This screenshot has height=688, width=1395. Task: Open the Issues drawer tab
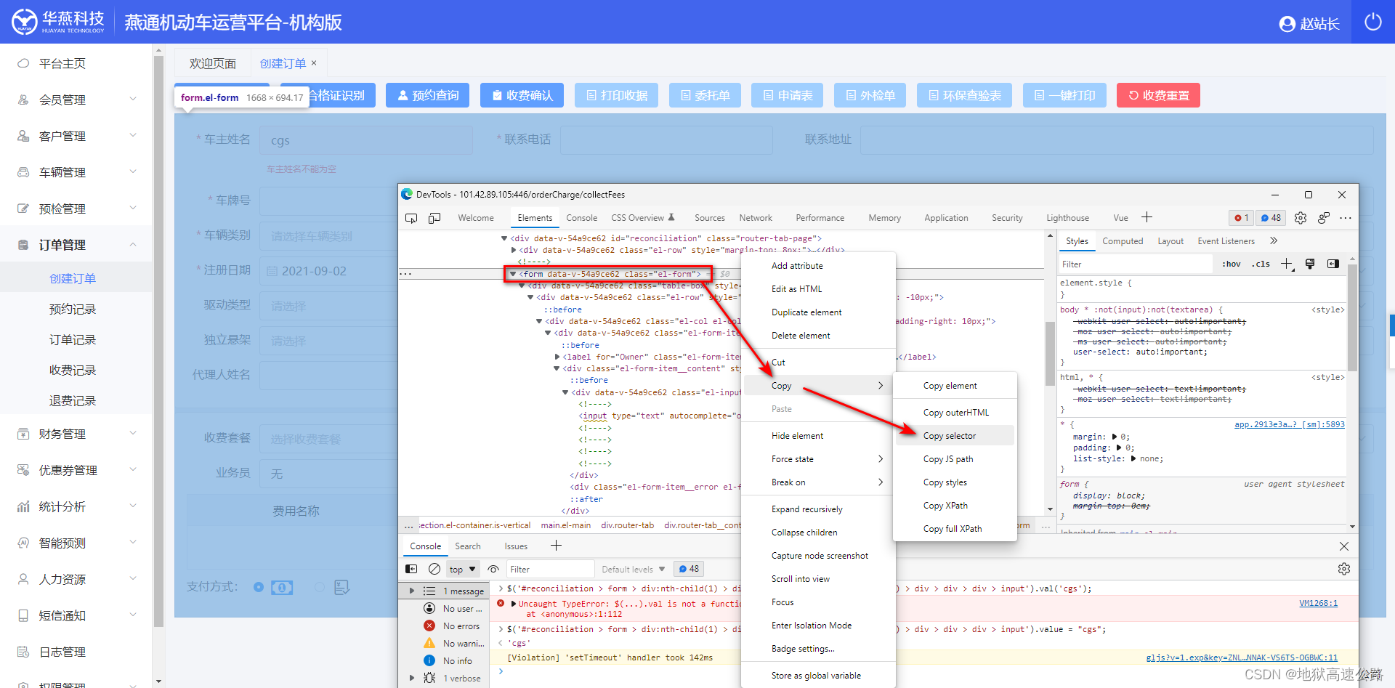click(516, 546)
